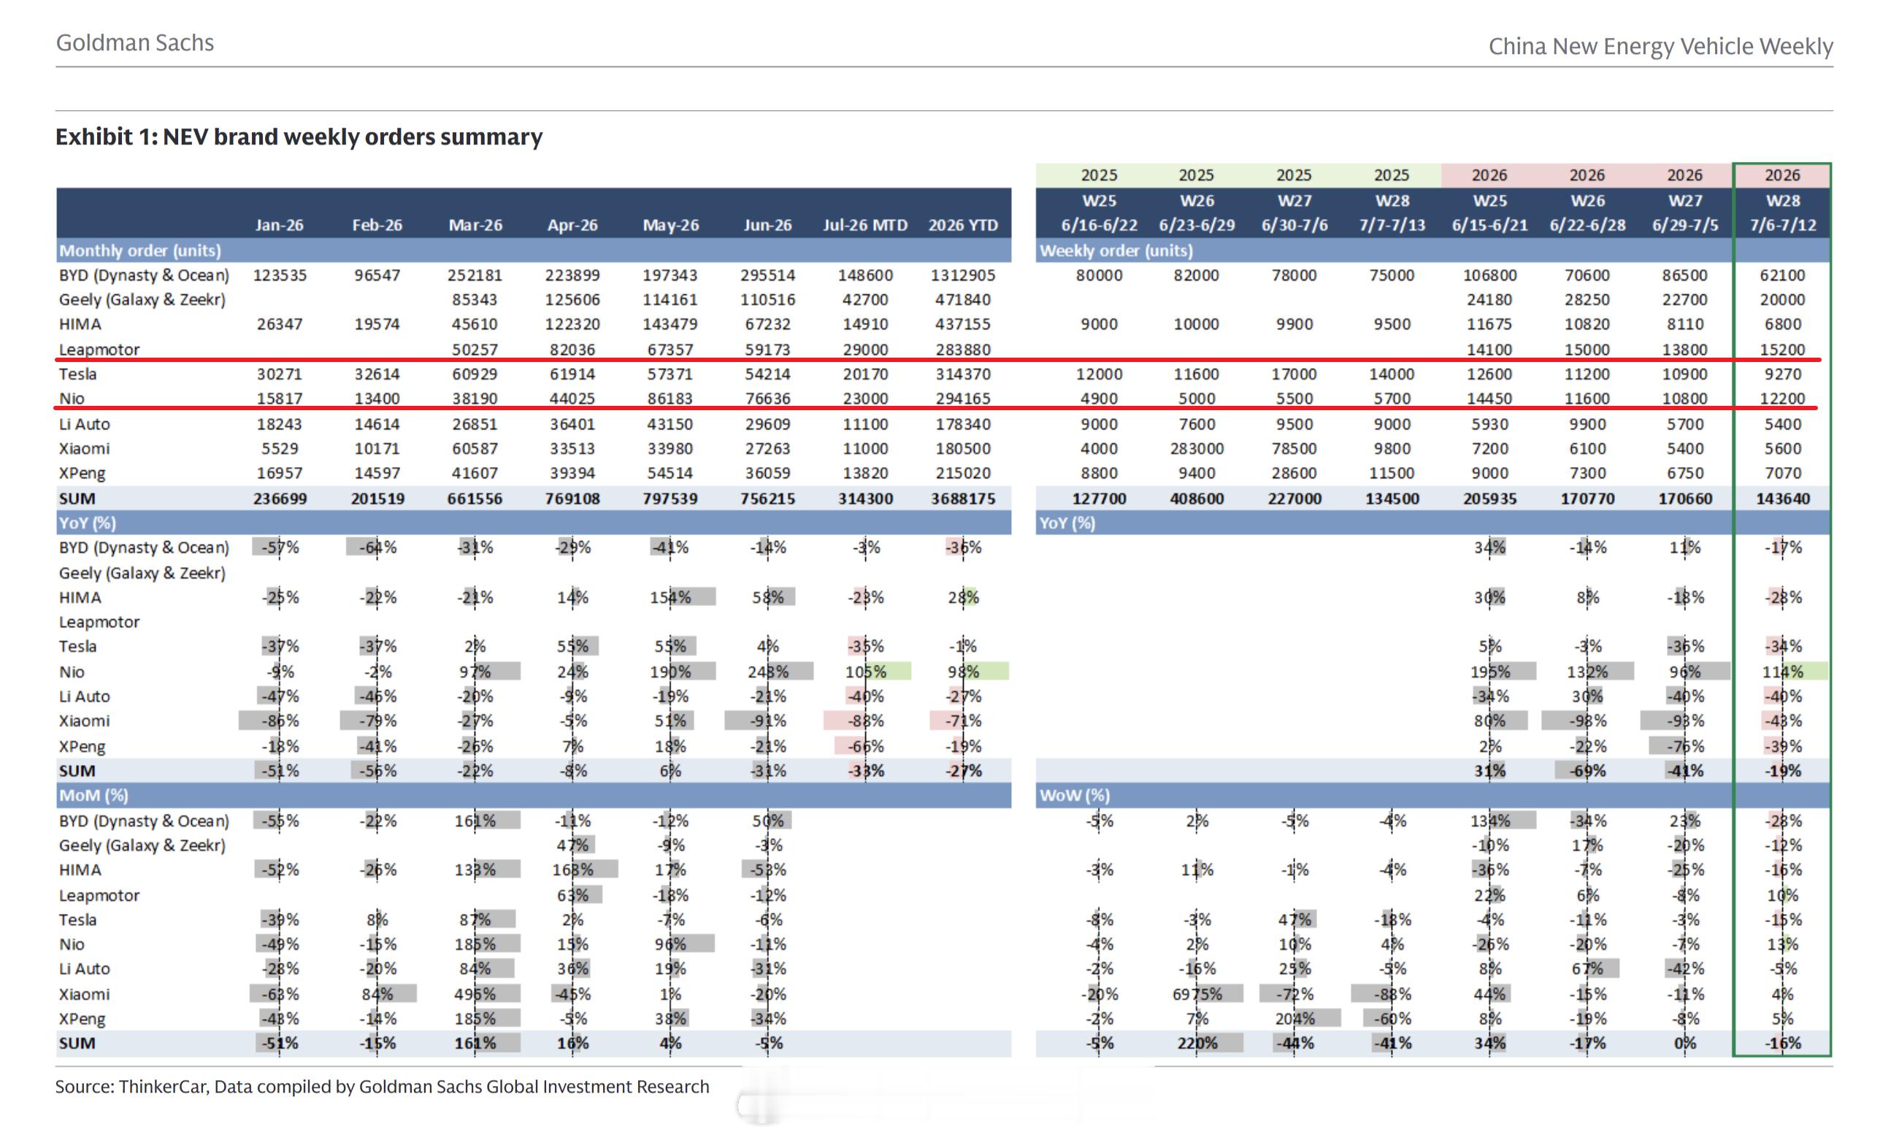
Task: Click the Jul-26 MTD column header
Action: 865,225
